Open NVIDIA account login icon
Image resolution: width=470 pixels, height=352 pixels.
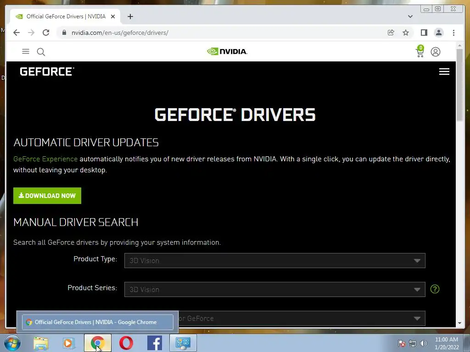435,52
